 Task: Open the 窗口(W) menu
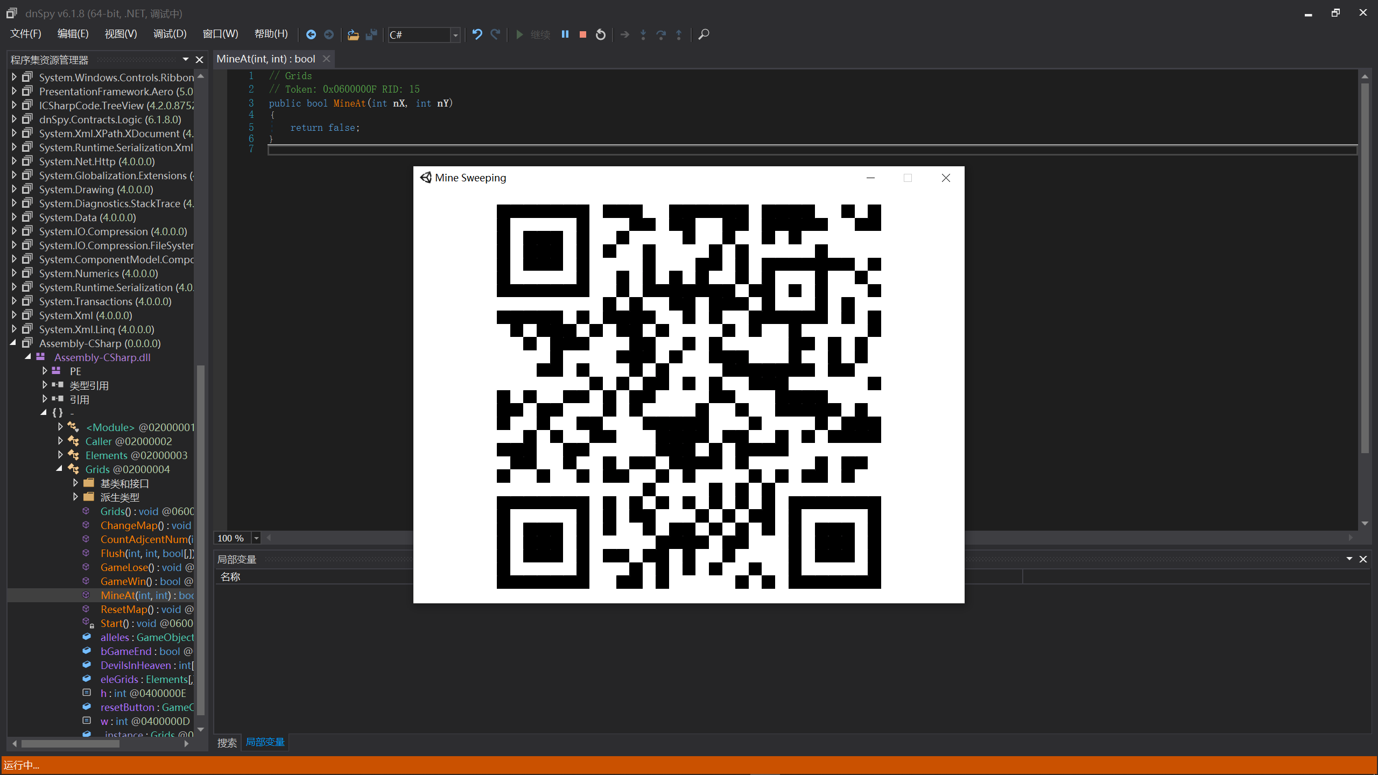pos(220,34)
